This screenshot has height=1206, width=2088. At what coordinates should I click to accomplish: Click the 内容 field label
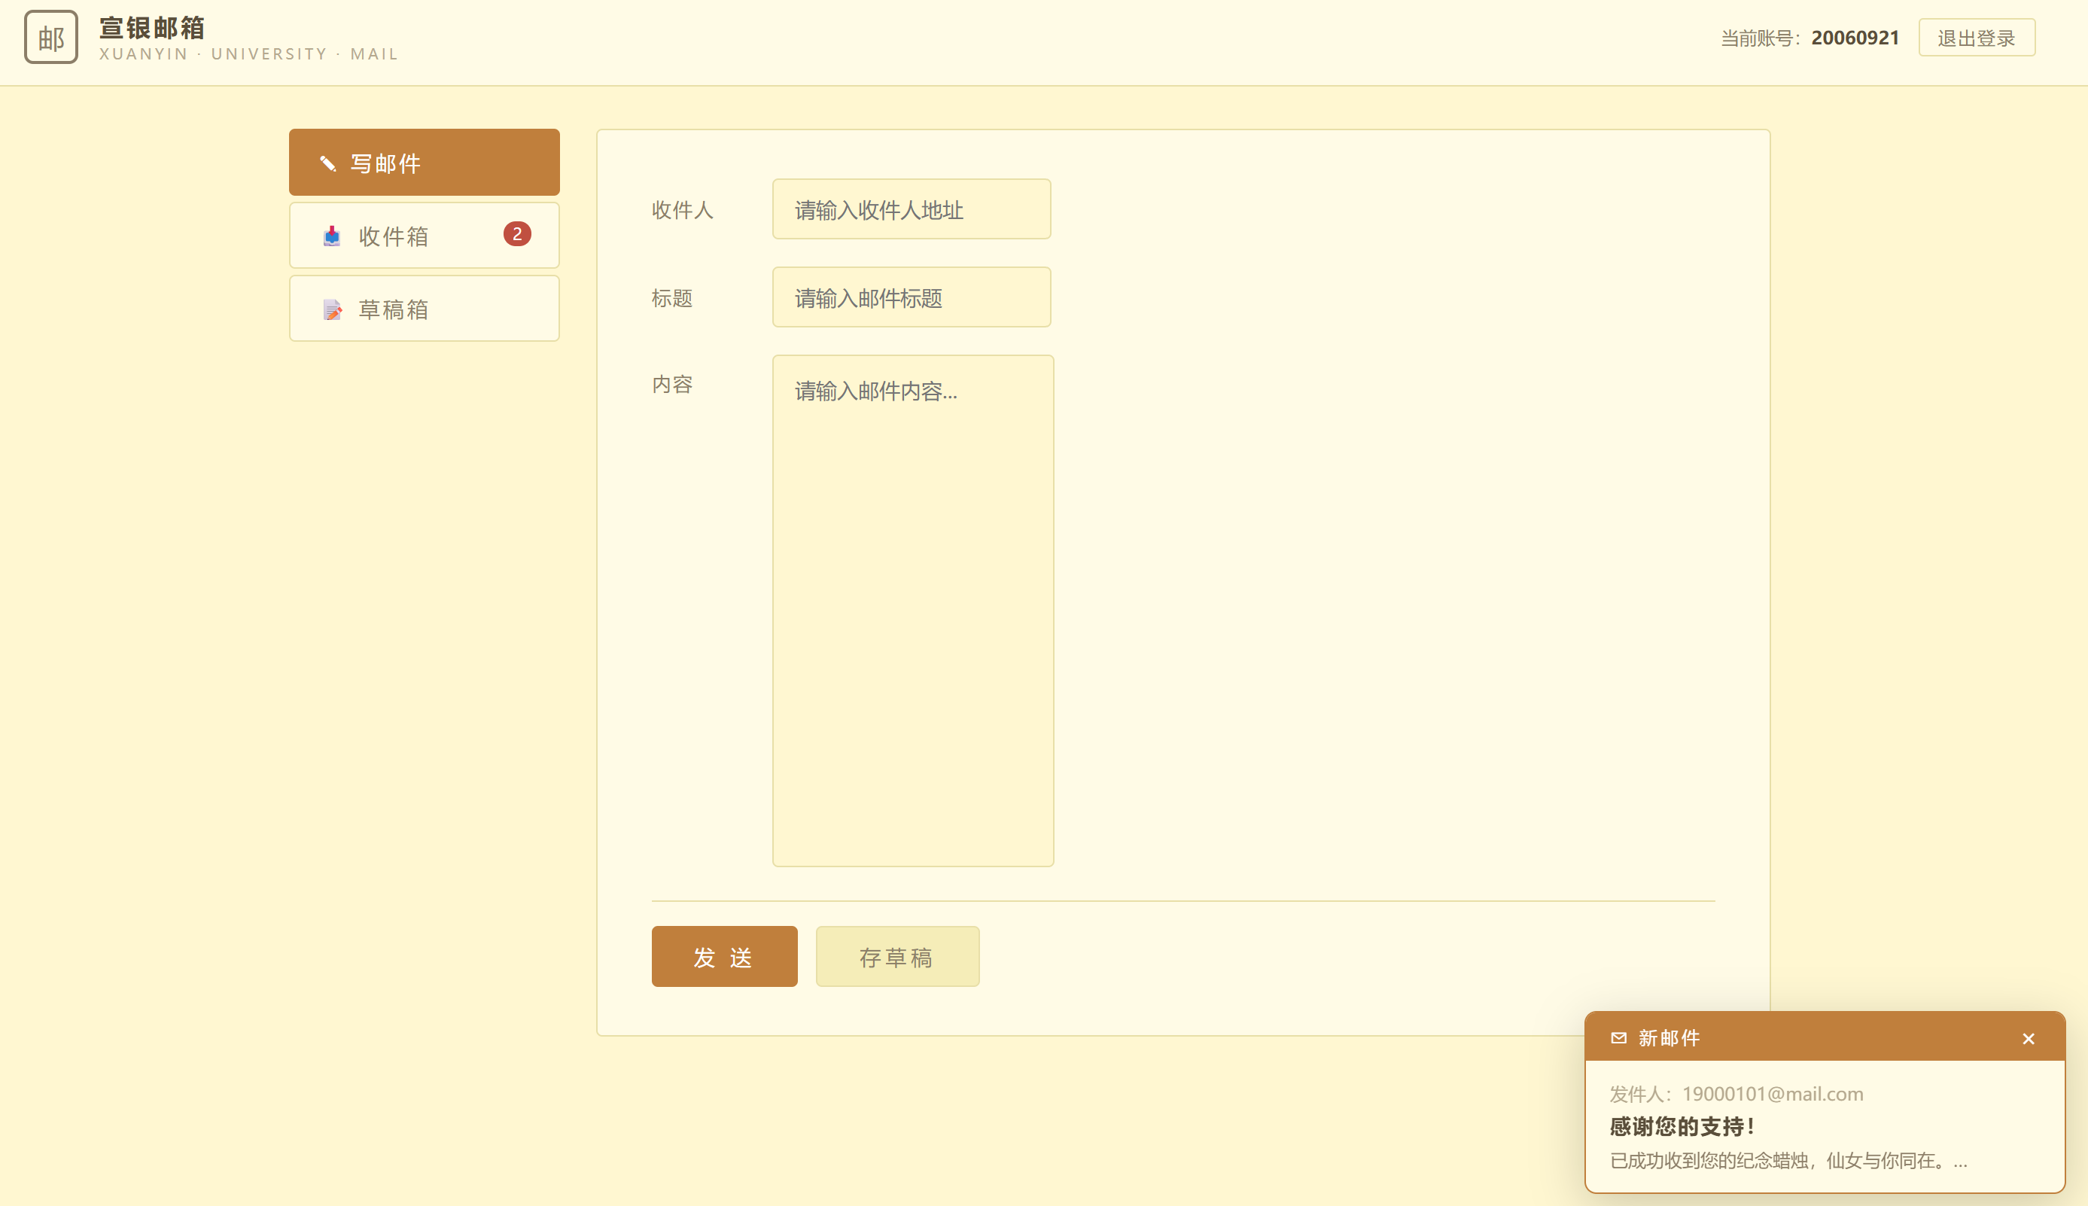[x=672, y=385]
